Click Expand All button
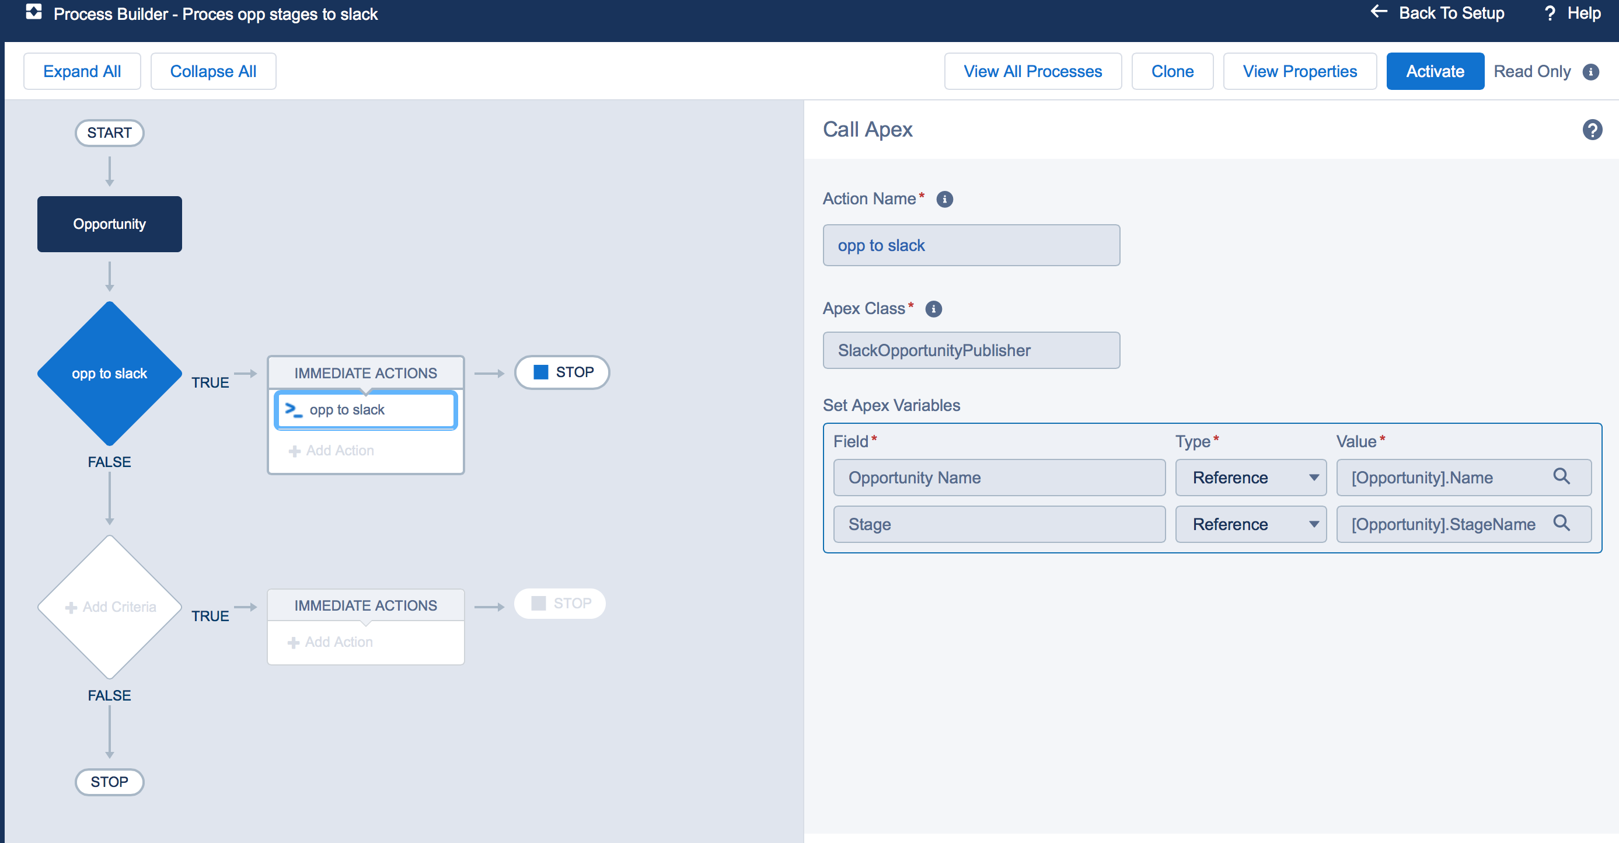This screenshot has height=843, width=1619. [82, 72]
